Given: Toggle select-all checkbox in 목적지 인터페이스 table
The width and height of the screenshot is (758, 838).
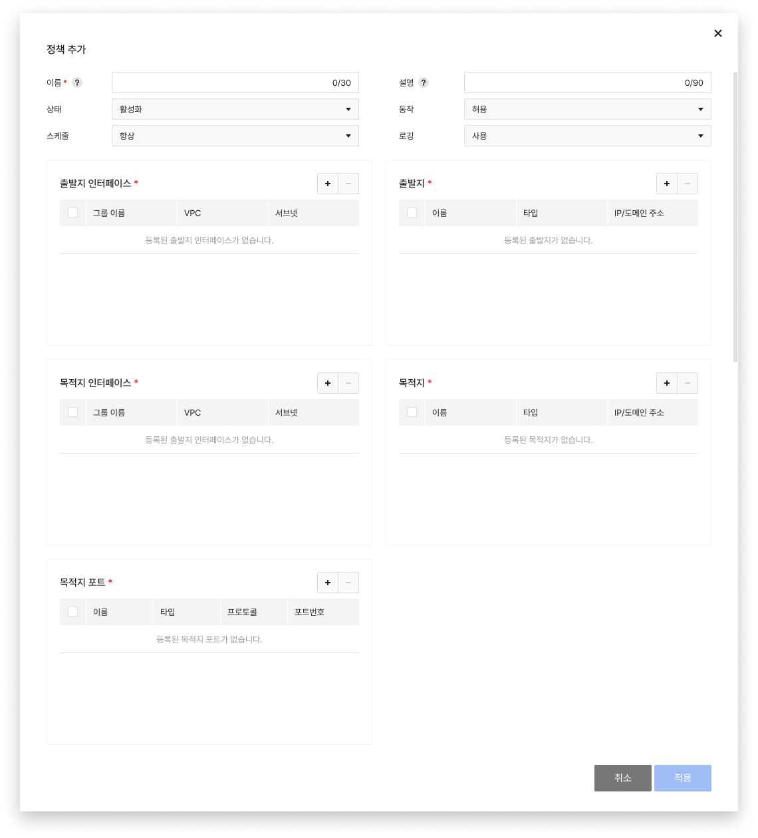Looking at the screenshot, I should point(73,412).
